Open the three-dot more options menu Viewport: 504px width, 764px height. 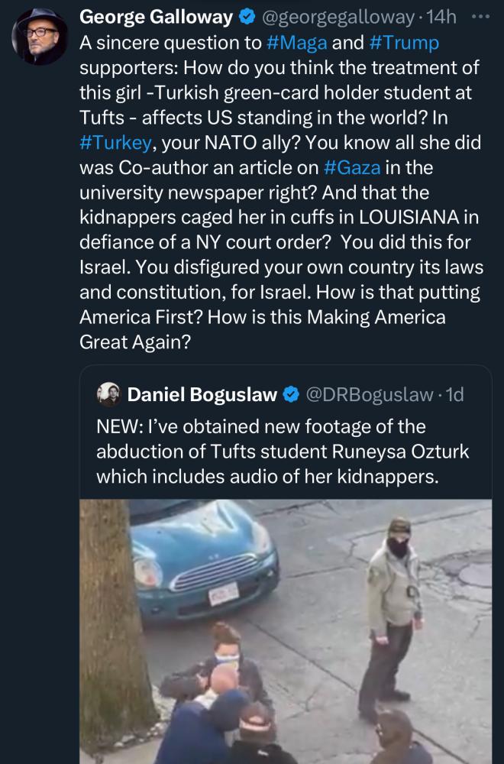point(480,17)
